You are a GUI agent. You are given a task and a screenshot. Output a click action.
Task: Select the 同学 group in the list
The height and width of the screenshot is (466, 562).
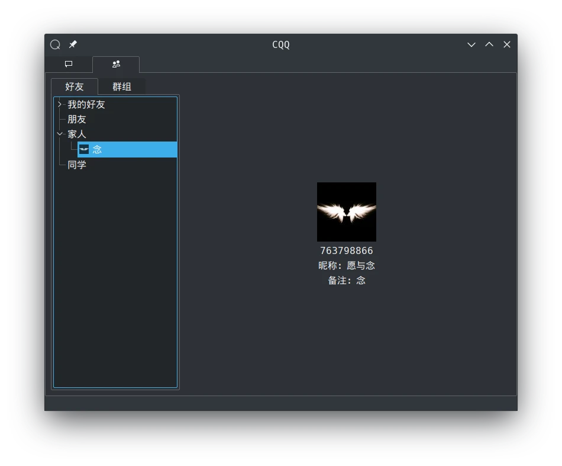77,165
